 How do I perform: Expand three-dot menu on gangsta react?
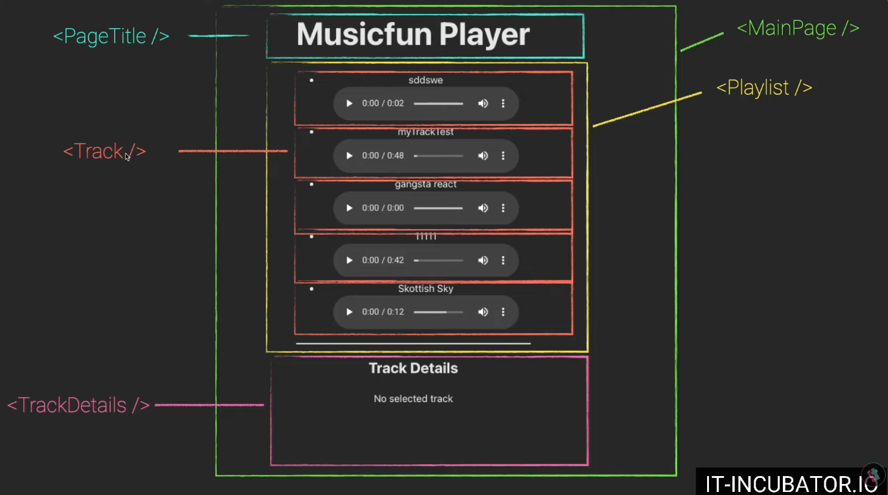coord(503,208)
